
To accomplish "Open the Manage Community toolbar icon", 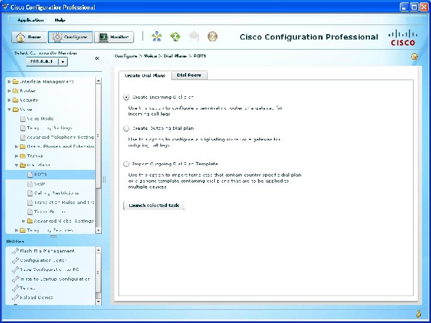I will tap(157, 36).
